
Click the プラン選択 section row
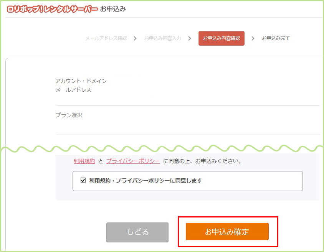pos(69,114)
